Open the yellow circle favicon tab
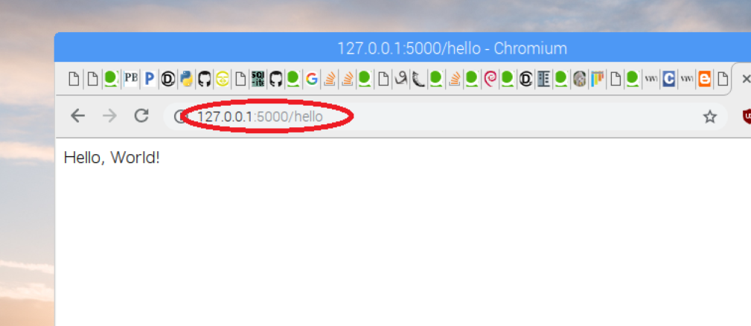 (223, 78)
